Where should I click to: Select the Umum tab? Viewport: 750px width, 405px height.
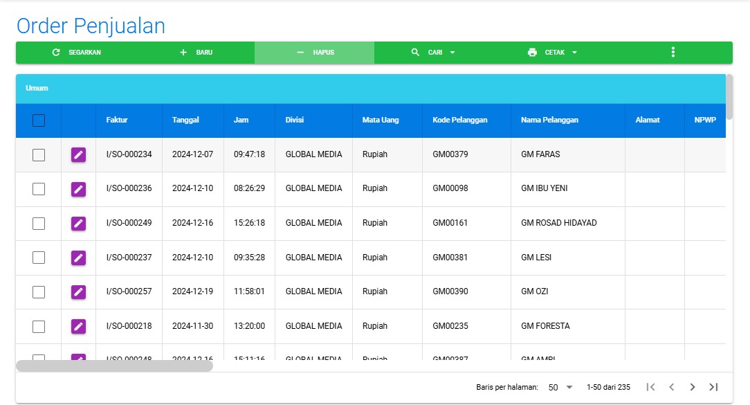[37, 89]
